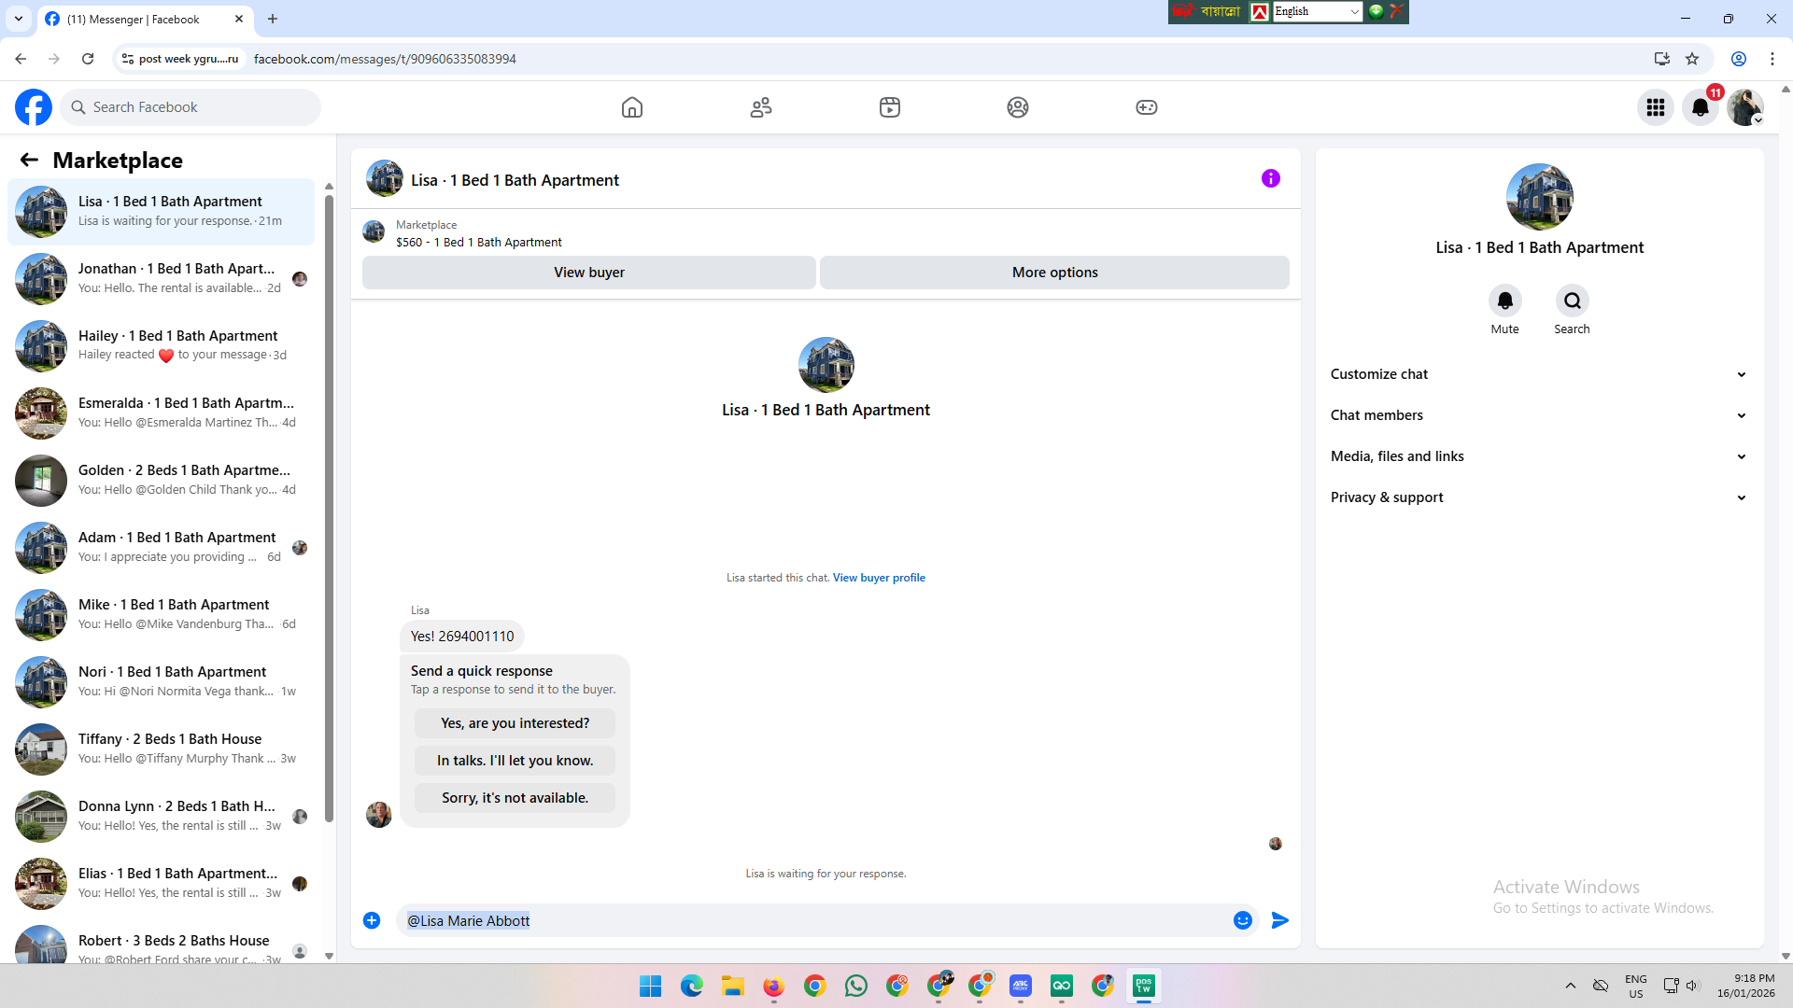Click the message input field
The height and width of the screenshot is (1008, 1793).
click(812, 920)
